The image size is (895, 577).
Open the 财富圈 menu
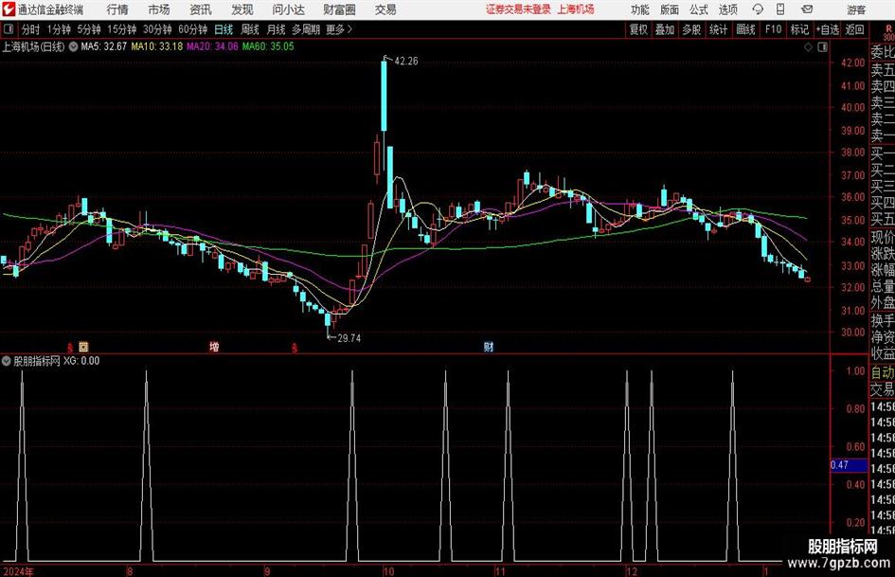(339, 9)
